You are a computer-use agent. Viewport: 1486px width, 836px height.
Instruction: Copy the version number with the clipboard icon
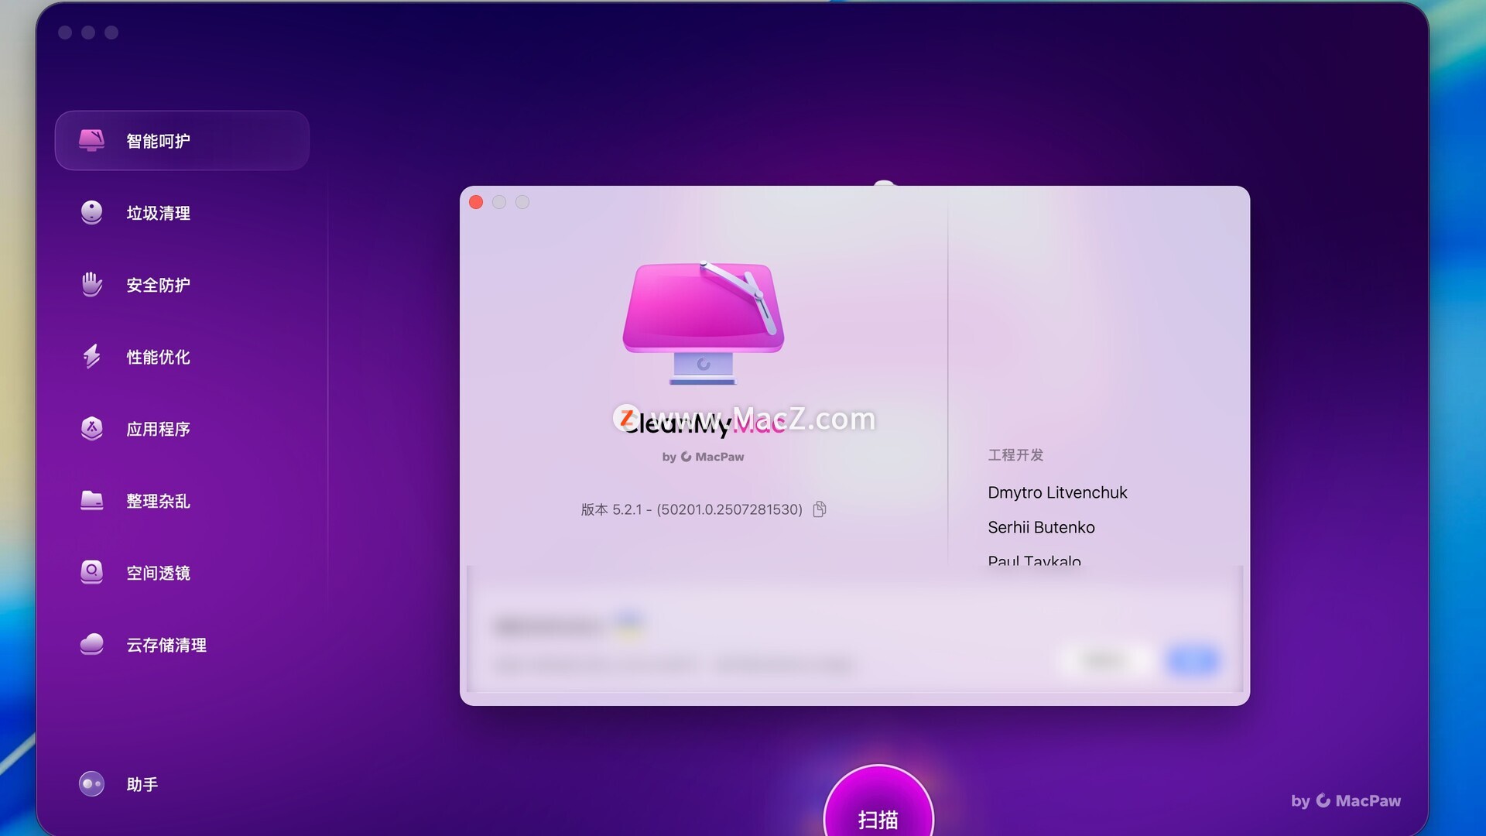(x=820, y=509)
